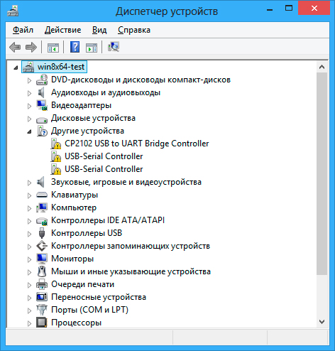
Task: Collapse the Другие устройства category
Action: pos(29,131)
